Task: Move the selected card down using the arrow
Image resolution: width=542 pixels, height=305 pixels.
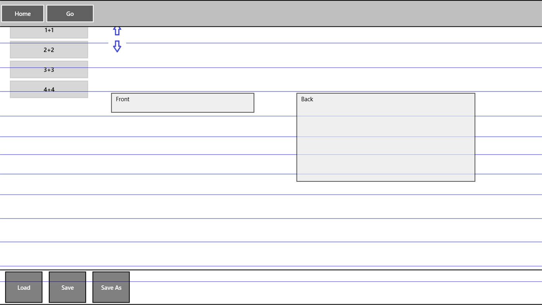Action: [117, 47]
